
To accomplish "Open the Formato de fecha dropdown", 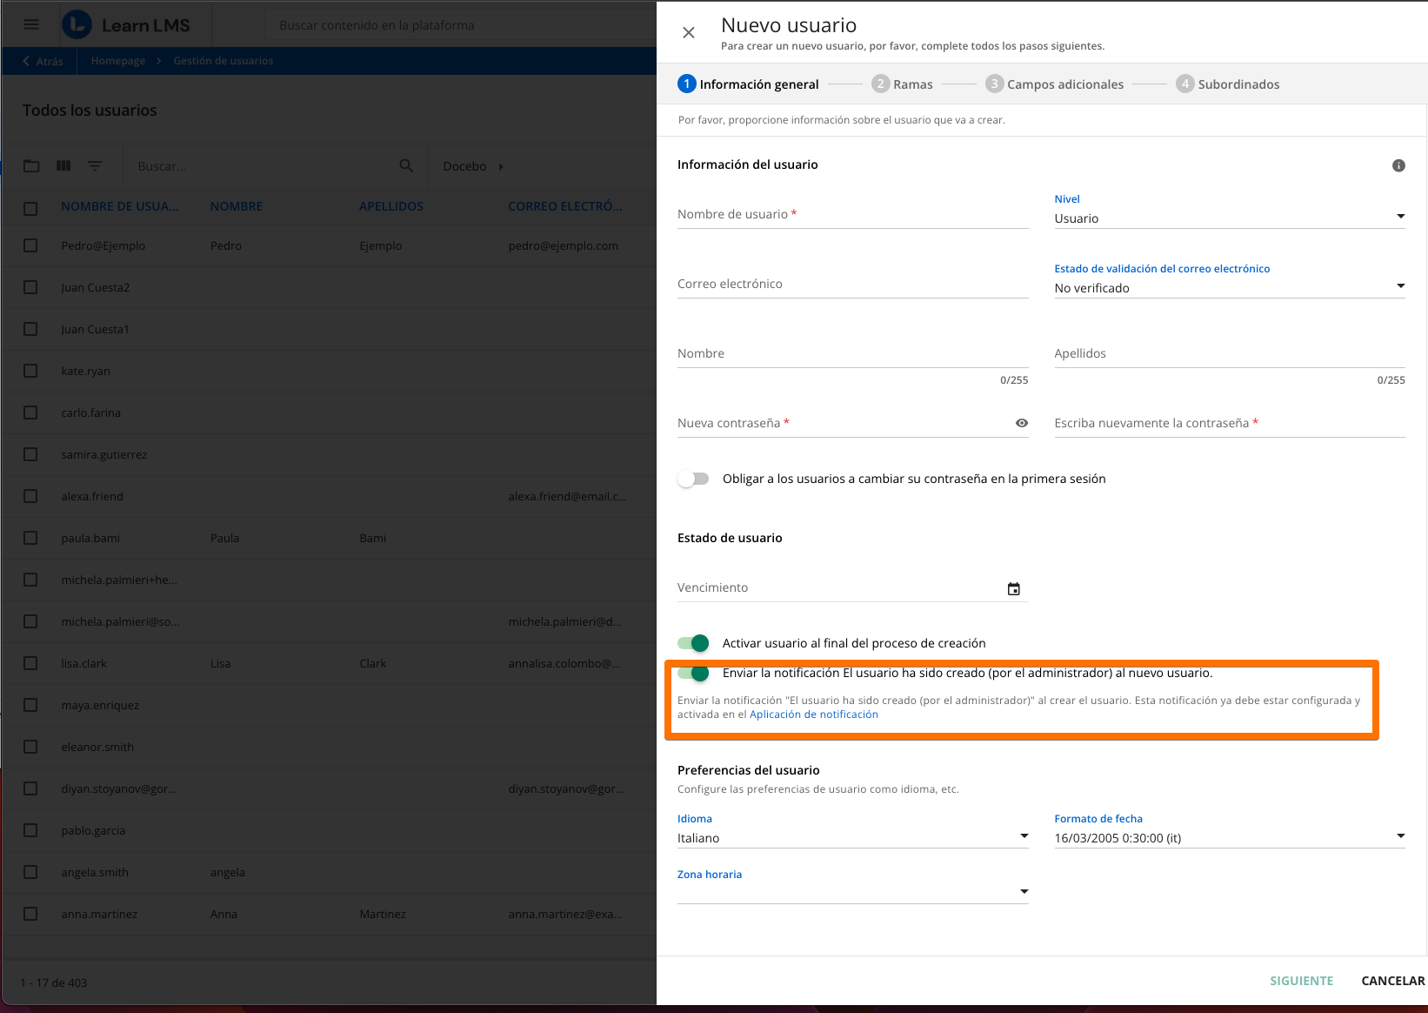I will 1230,838.
